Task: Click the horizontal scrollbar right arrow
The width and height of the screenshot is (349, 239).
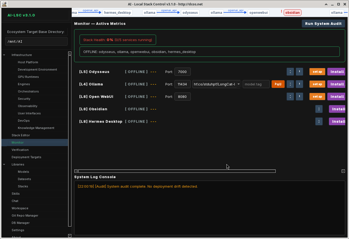Action: [x=343, y=171]
